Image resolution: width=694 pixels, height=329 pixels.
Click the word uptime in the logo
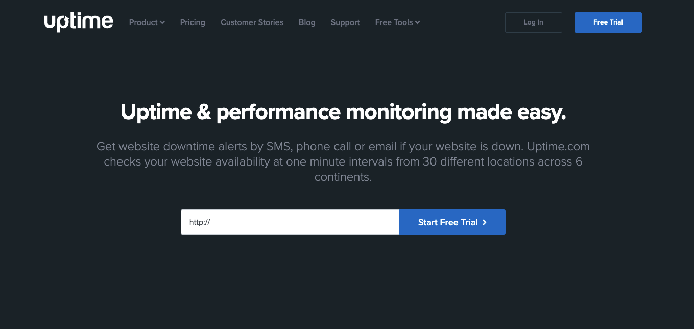(x=78, y=22)
